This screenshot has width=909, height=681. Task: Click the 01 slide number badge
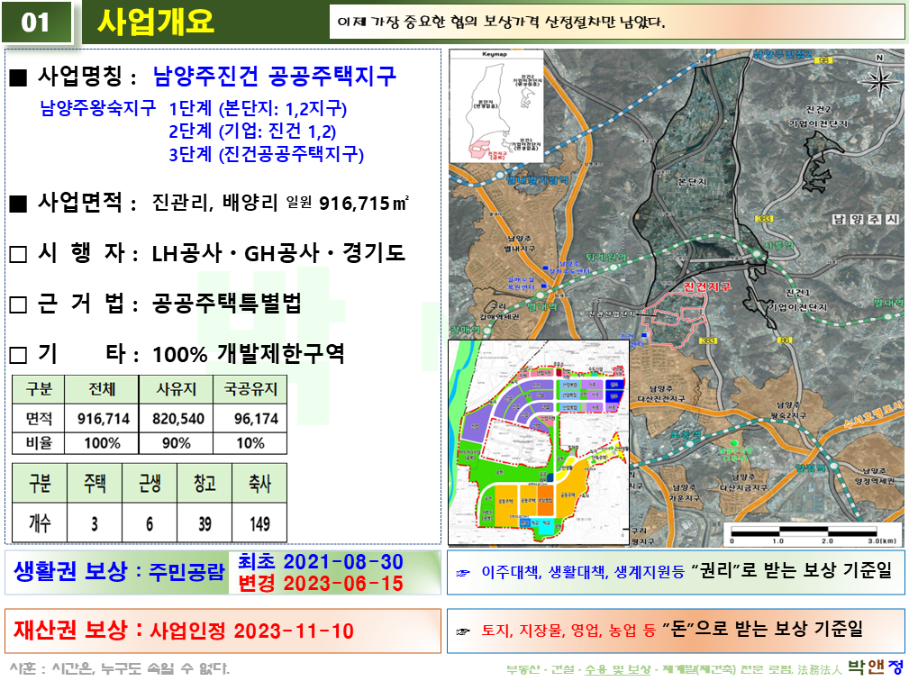(37, 23)
